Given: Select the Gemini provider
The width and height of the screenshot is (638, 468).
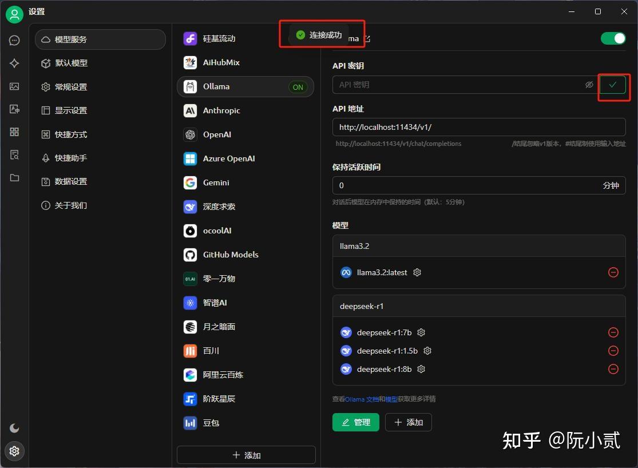Looking at the screenshot, I should coord(245,183).
